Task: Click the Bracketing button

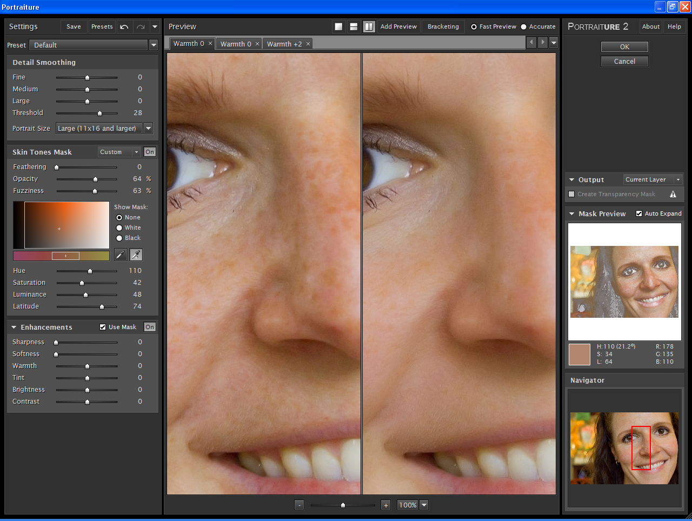Action: (443, 26)
